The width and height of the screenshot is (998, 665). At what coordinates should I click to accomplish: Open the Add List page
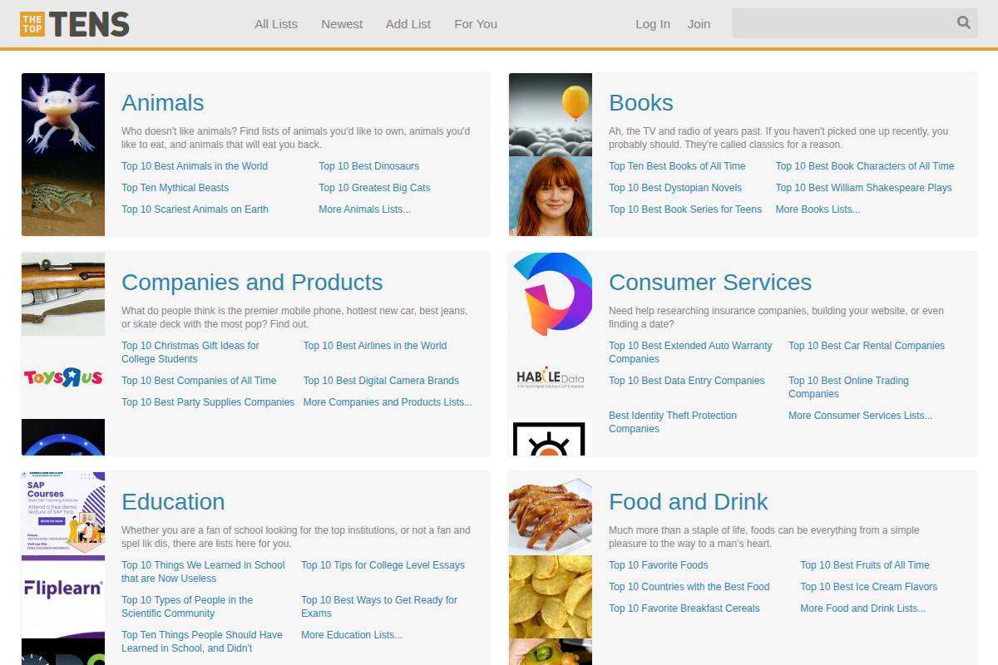tap(408, 24)
